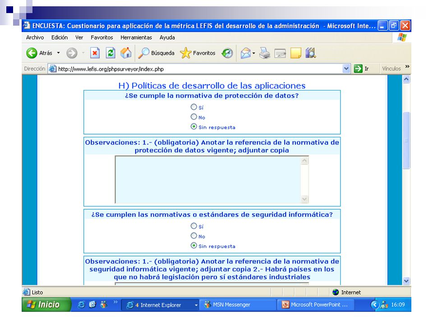
Task: Go back with the Atrás arrow icon
Action: pos(32,53)
